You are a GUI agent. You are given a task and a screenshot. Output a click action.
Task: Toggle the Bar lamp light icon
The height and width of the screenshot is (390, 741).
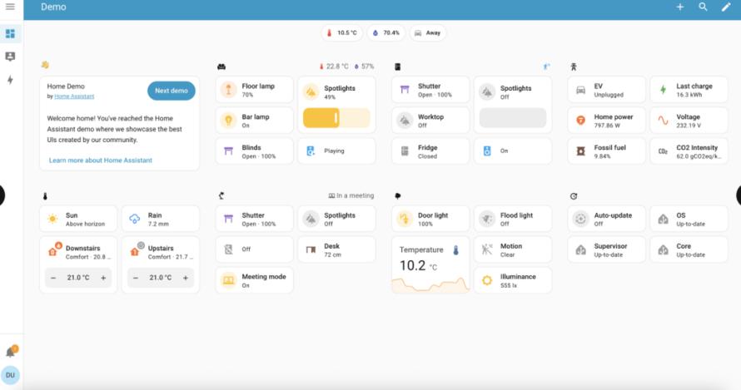(227, 121)
